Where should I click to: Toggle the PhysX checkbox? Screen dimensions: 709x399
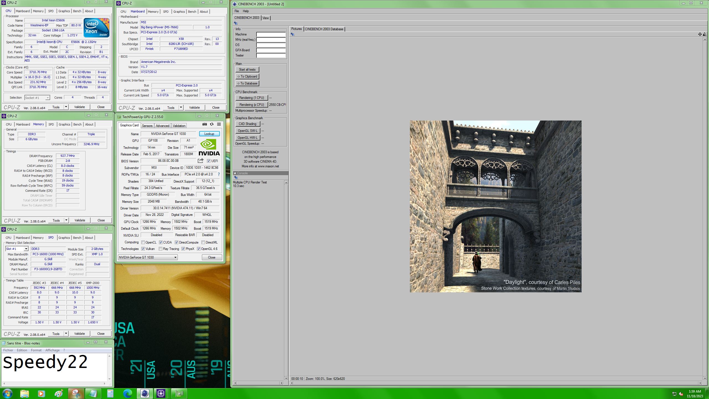(183, 249)
